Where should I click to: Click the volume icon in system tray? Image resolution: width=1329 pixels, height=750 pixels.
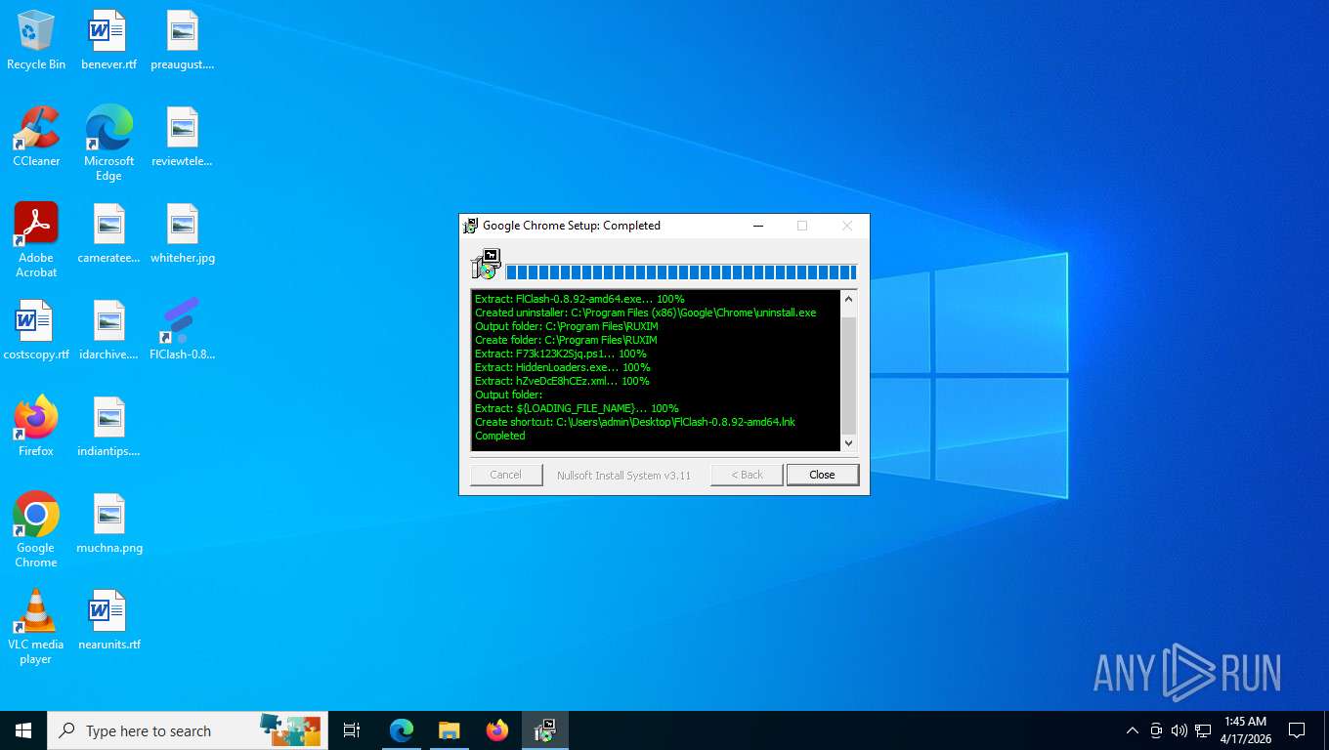click(x=1179, y=730)
